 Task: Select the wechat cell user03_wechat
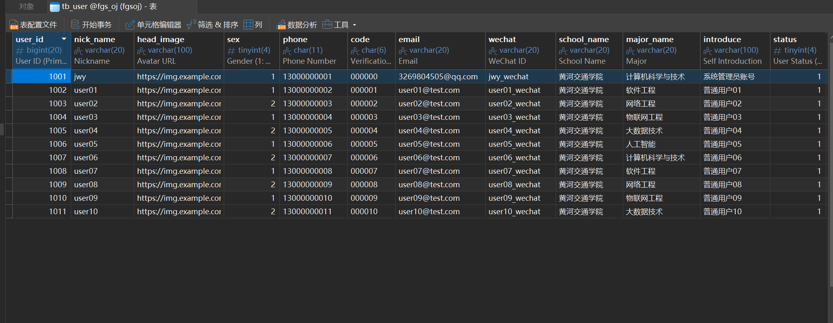520,117
